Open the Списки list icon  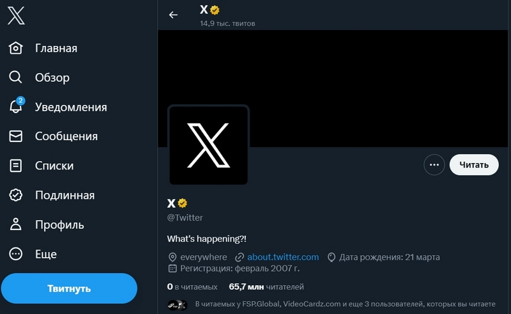16,166
